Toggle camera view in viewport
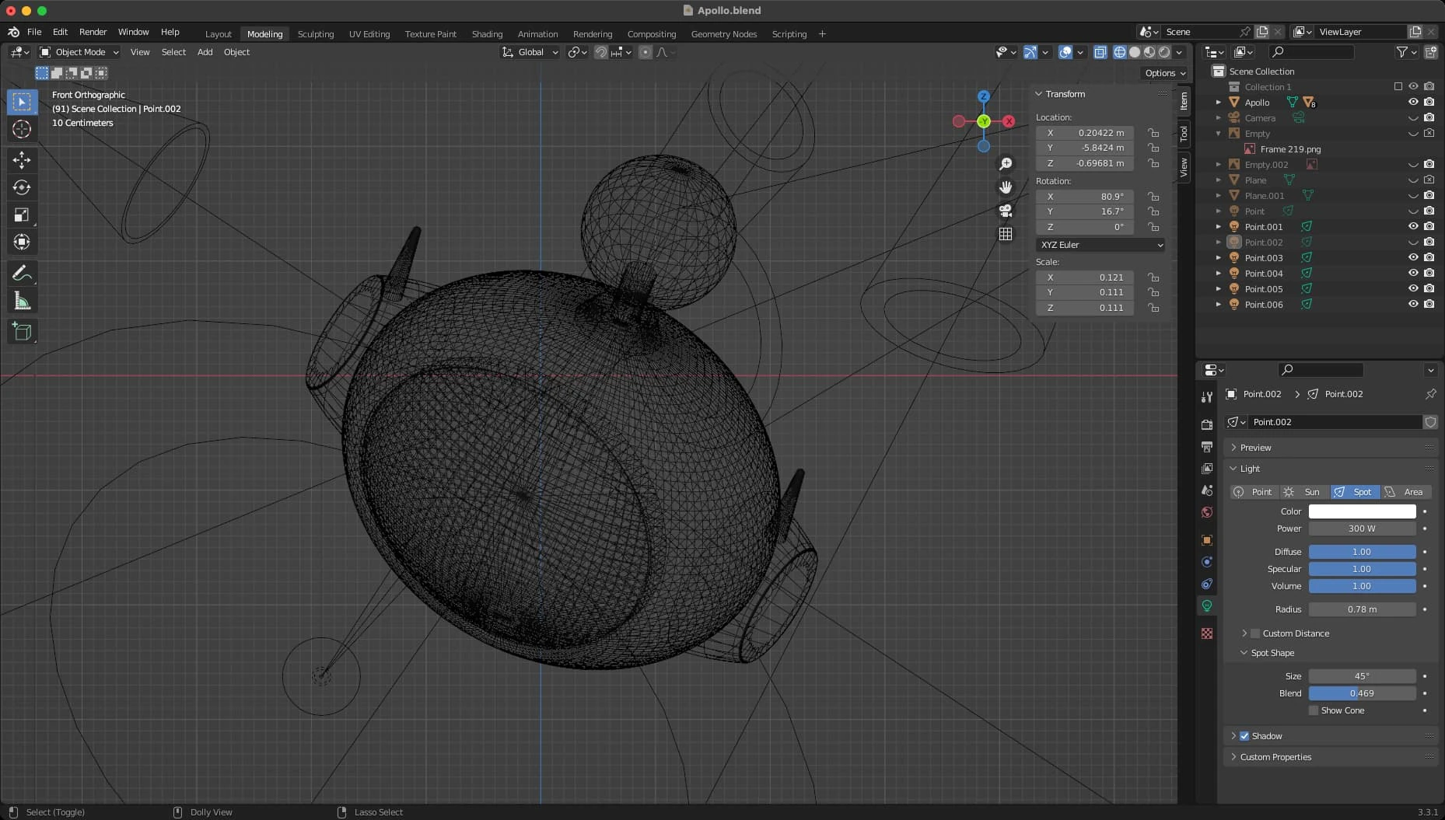This screenshot has height=820, width=1445. (x=1006, y=211)
